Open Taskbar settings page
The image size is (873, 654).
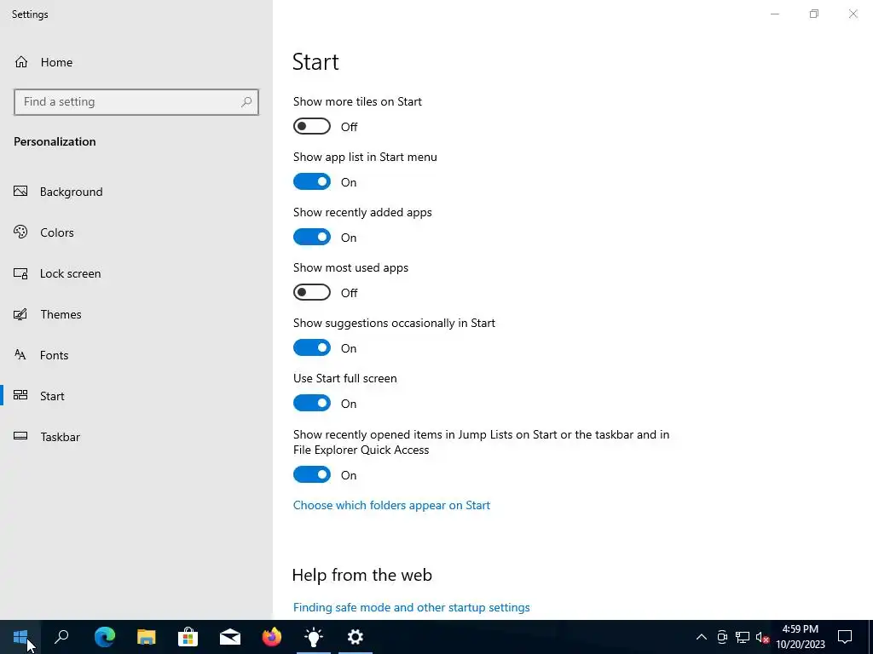pyautogui.click(x=48, y=437)
